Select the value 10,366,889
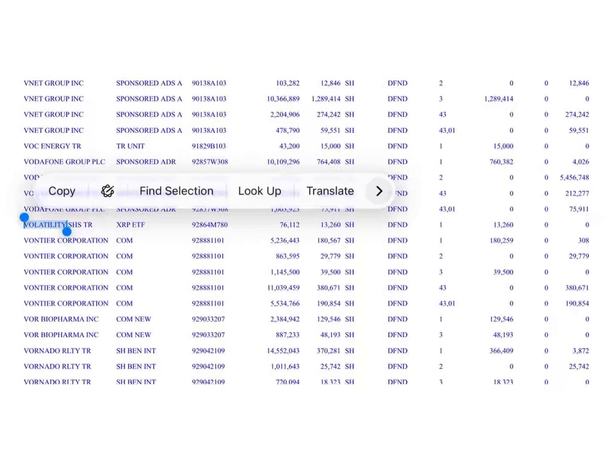608x460 pixels. [x=283, y=99]
